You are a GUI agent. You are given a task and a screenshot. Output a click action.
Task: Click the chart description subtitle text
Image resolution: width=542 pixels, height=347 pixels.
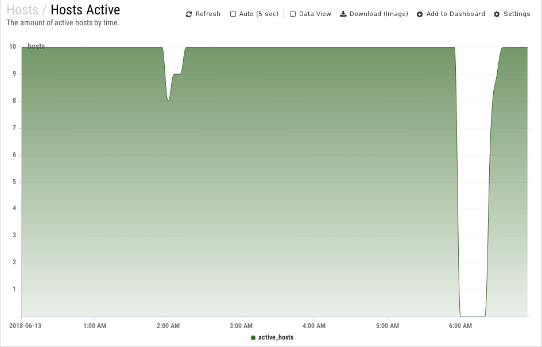tap(63, 23)
